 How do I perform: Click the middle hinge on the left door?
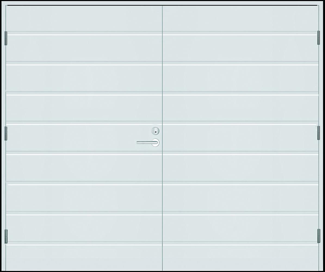(x=6, y=134)
